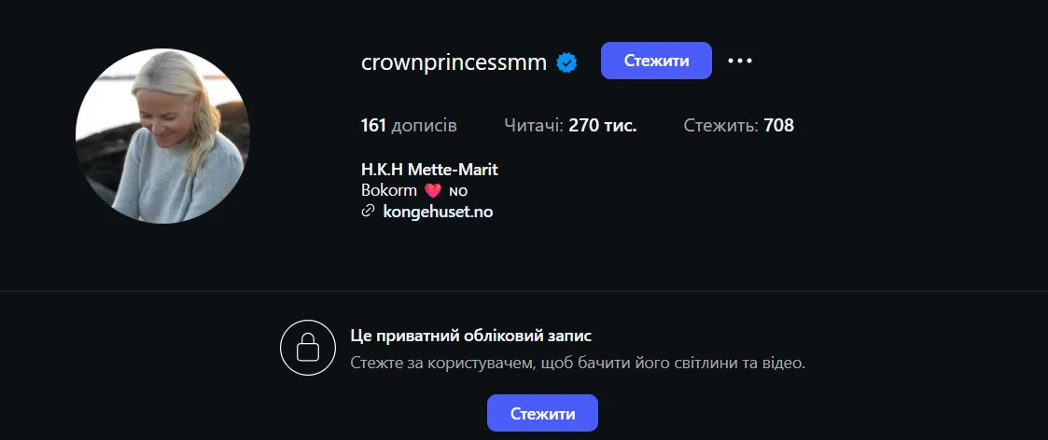View the 161 дописів posts count
1048x440 pixels.
pyautogui.click(x=408, y=125)
